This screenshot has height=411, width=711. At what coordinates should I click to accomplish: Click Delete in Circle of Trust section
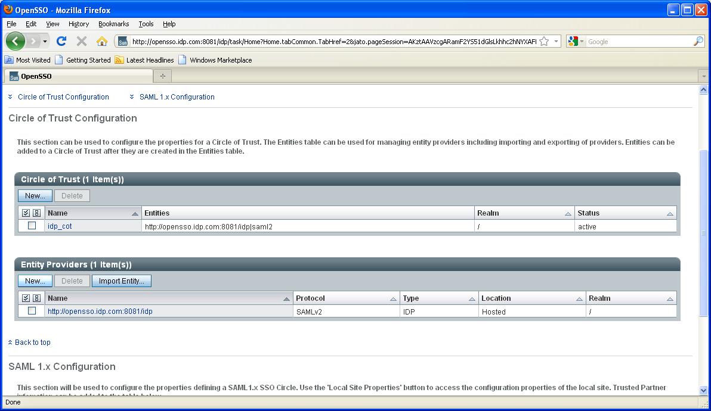click(x=72, y=195)
